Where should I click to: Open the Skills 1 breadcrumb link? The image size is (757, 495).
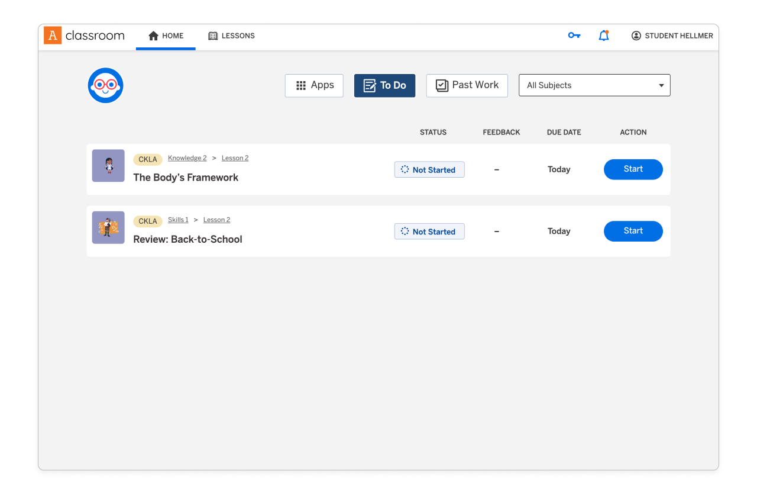(x=178, y=220)
